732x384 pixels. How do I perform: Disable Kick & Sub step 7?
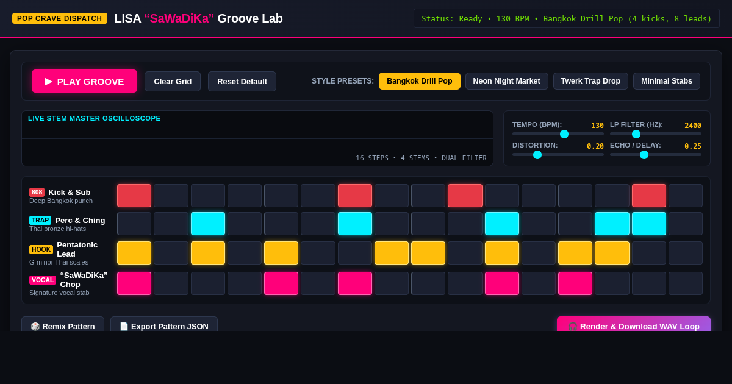tap(355, 196)
